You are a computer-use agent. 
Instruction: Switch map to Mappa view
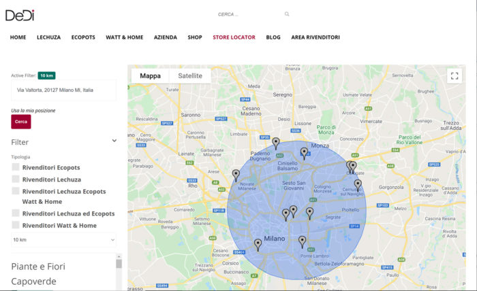(151, 76)
